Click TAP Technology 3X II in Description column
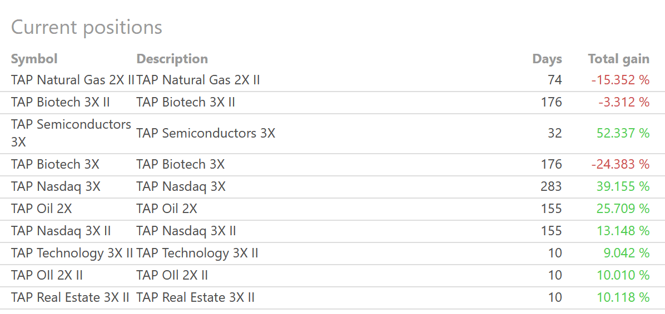The height and width of the screenshot is (314, 665). tap(197, 253)
